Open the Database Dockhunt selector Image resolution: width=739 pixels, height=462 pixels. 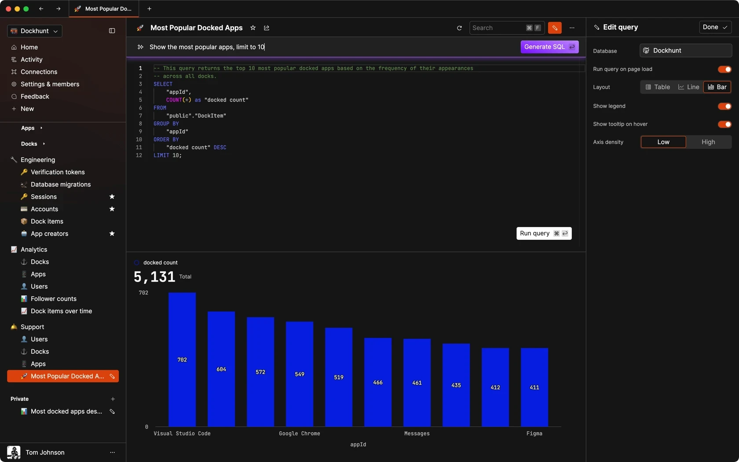pyautogui.click(x=685, y=51)
